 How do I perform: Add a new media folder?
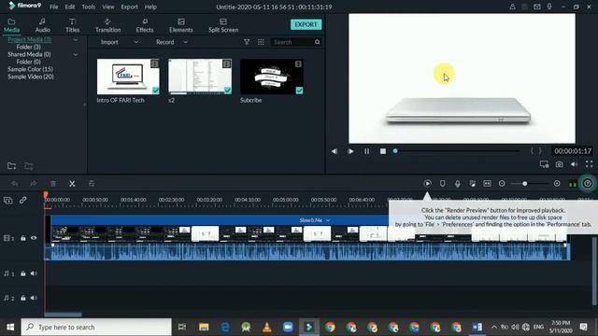11,166
